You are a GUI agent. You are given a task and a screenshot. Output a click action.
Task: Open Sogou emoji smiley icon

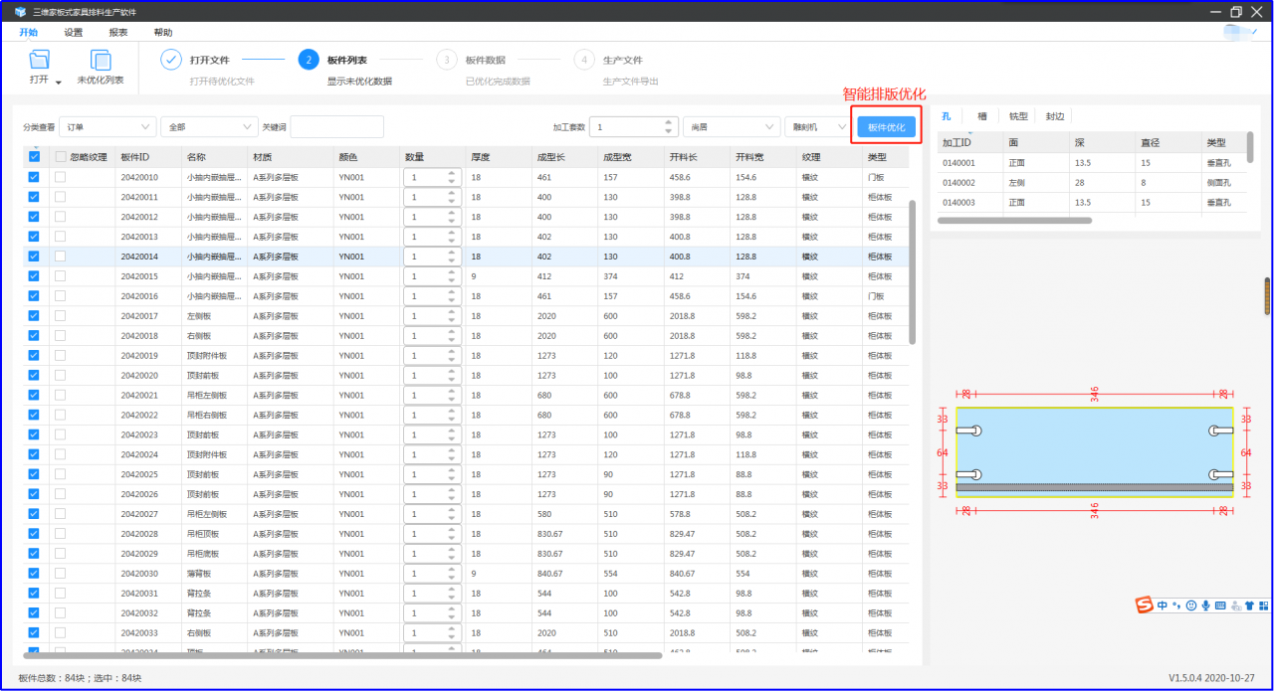(1190, 605)
